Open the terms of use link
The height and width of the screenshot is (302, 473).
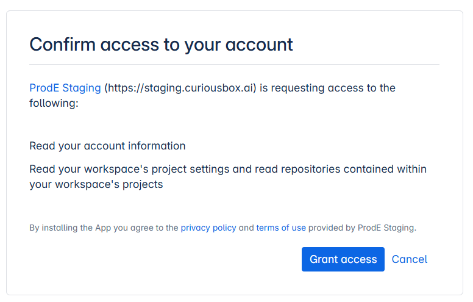[281, 228]
